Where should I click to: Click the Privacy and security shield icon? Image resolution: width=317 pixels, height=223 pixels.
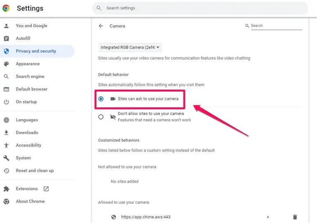click(x=7, y=51)
